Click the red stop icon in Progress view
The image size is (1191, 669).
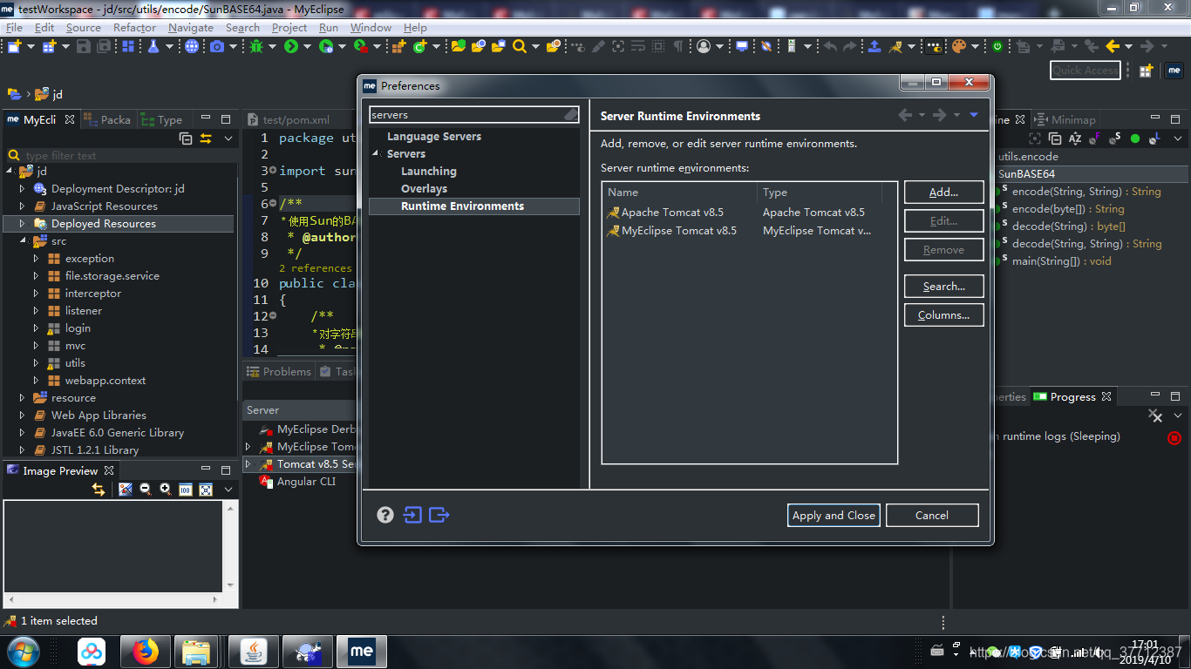[1174, 437]
